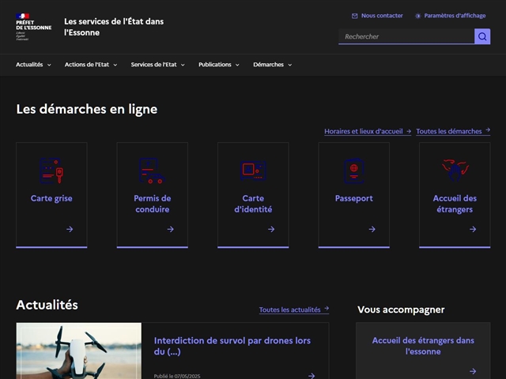Click the Permis de conduire car icon

(x=152, y=171)
